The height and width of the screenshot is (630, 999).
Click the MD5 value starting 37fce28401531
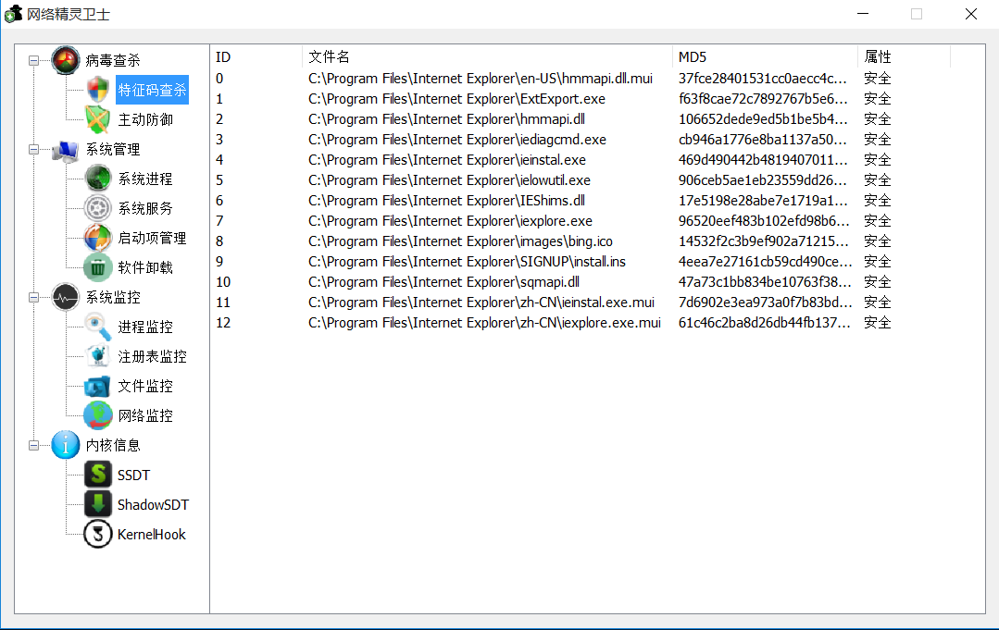(763, 79)
